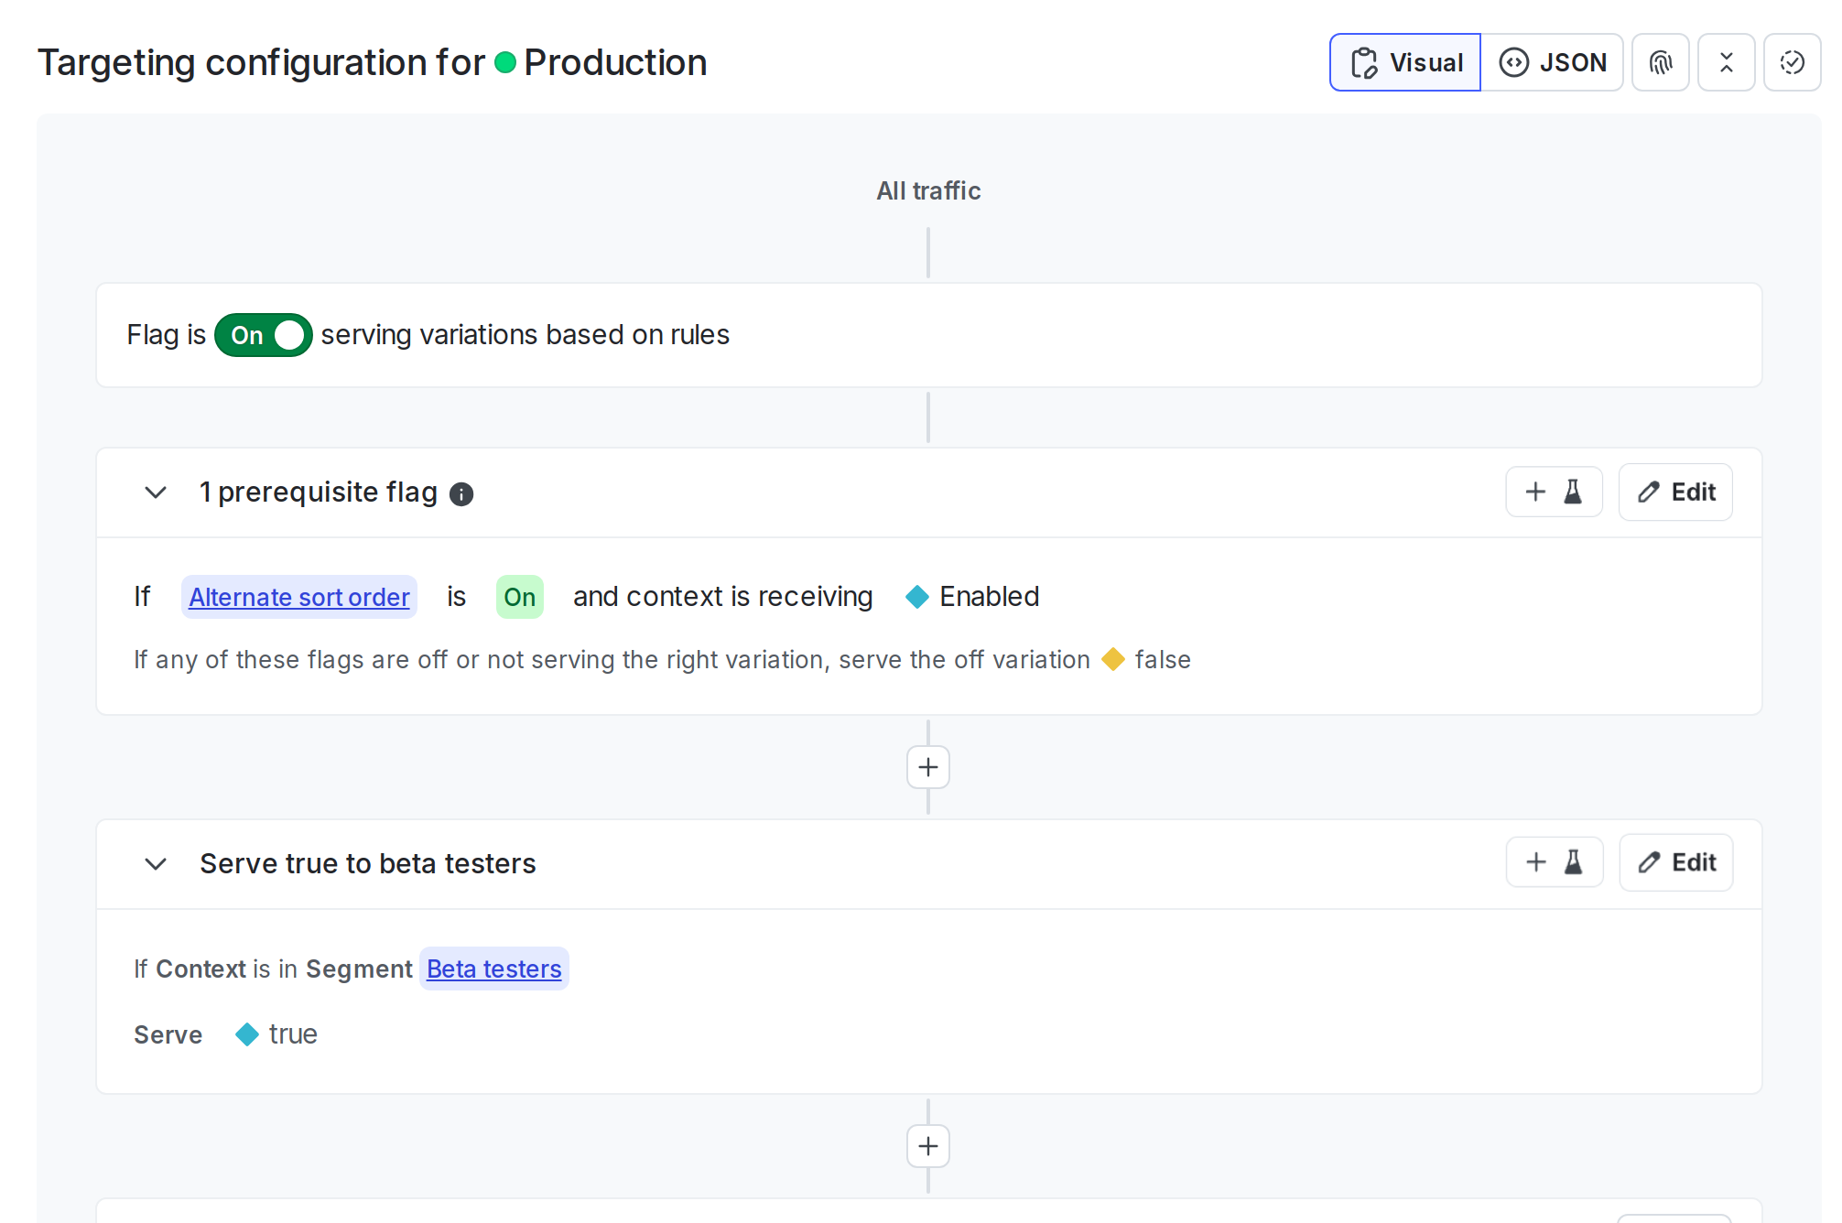Image resolution: width=1842 pixels, height=1223 pixels.
Task: Collapse the Serve true to beta testers section
Action: pyautogui.click(x=156, y=864)
